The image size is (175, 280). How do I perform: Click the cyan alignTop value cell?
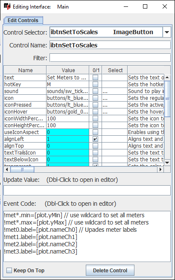pos(68,146)
